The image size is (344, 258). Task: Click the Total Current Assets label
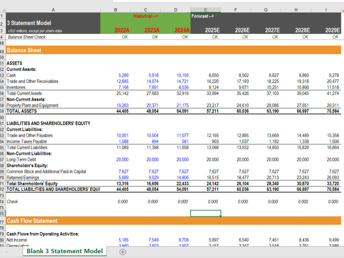(x=24, y=93)
